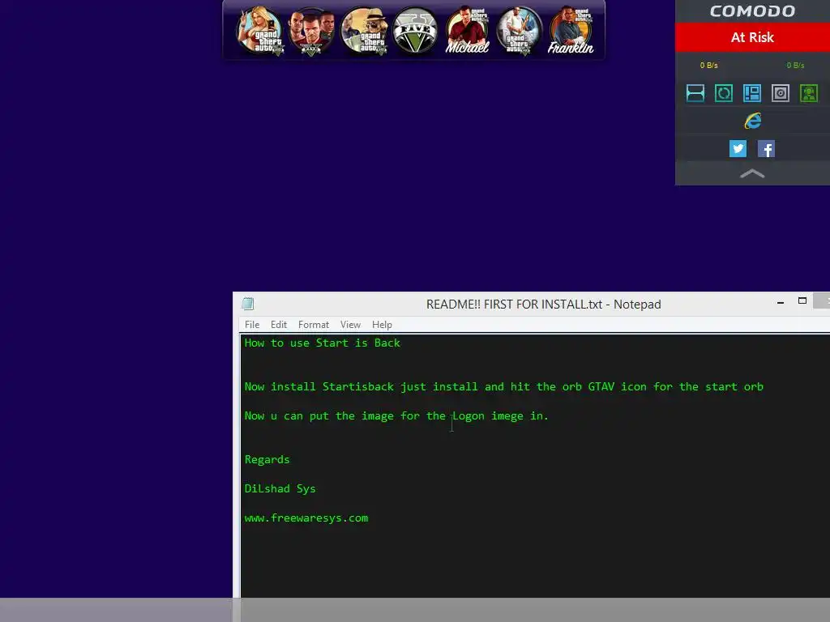Open the blonde girl GTA dock icon
The width and height of the screenshot is (830, 622).
pyautogui.click(x=259, y=31)
